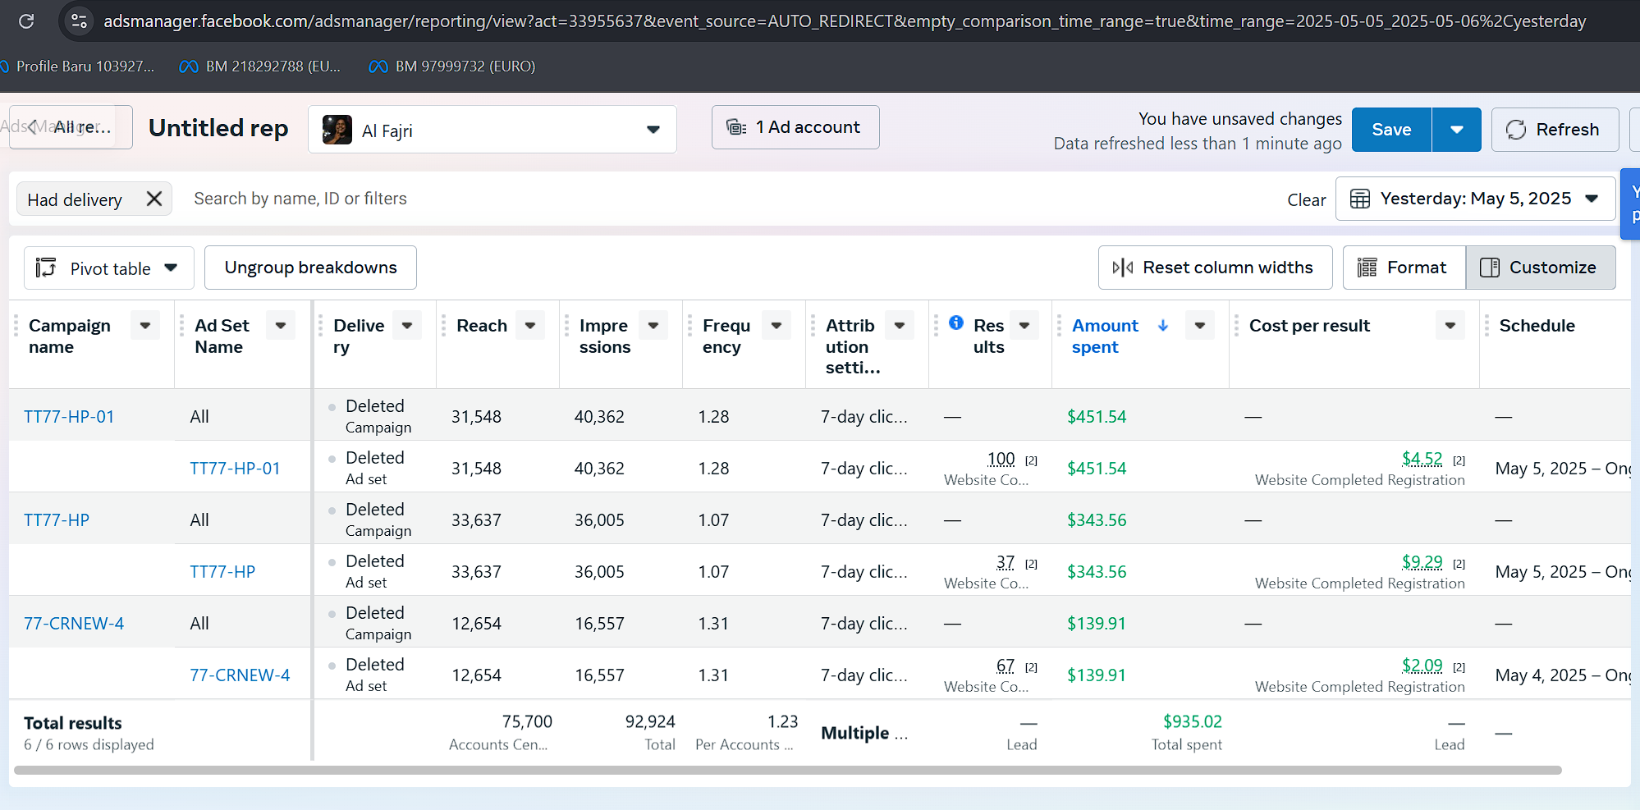The width and height of the screenshot is (1640, 810).
Task: Expand the Save options arrow
Action: pyautogui.click(x=1456, y=130)
